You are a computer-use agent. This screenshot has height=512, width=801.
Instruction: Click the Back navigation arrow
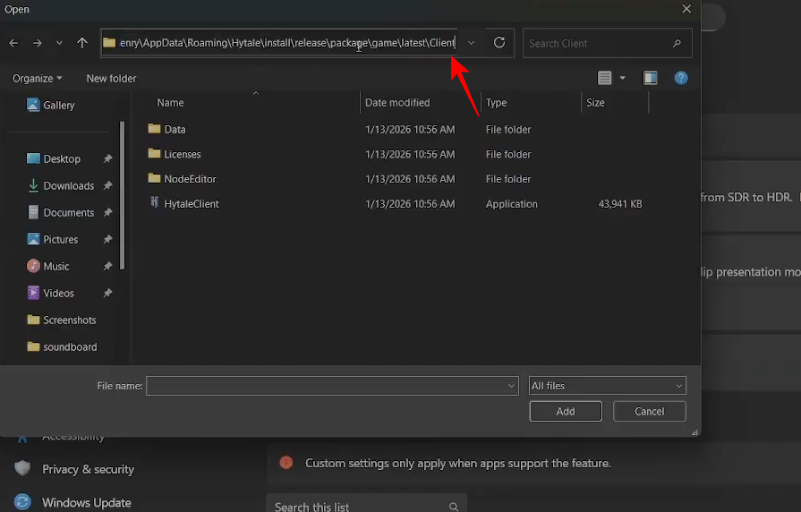[13, 43]
